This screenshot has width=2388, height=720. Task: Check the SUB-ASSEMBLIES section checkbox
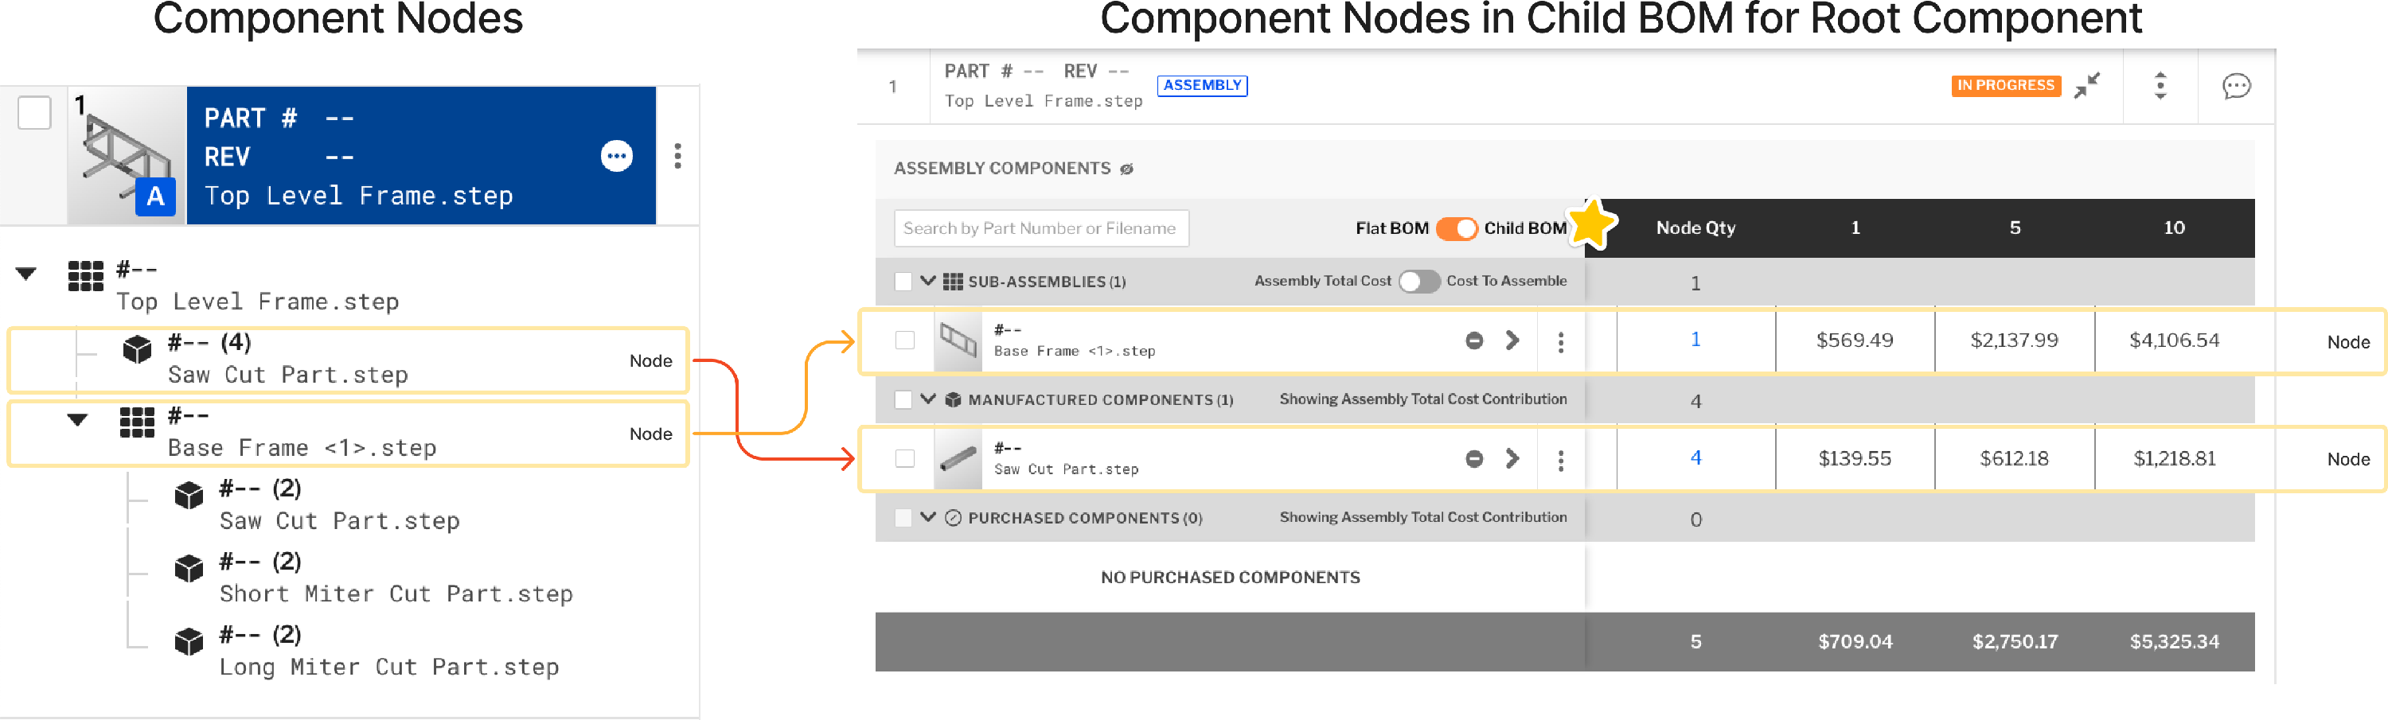pos(903,281)
